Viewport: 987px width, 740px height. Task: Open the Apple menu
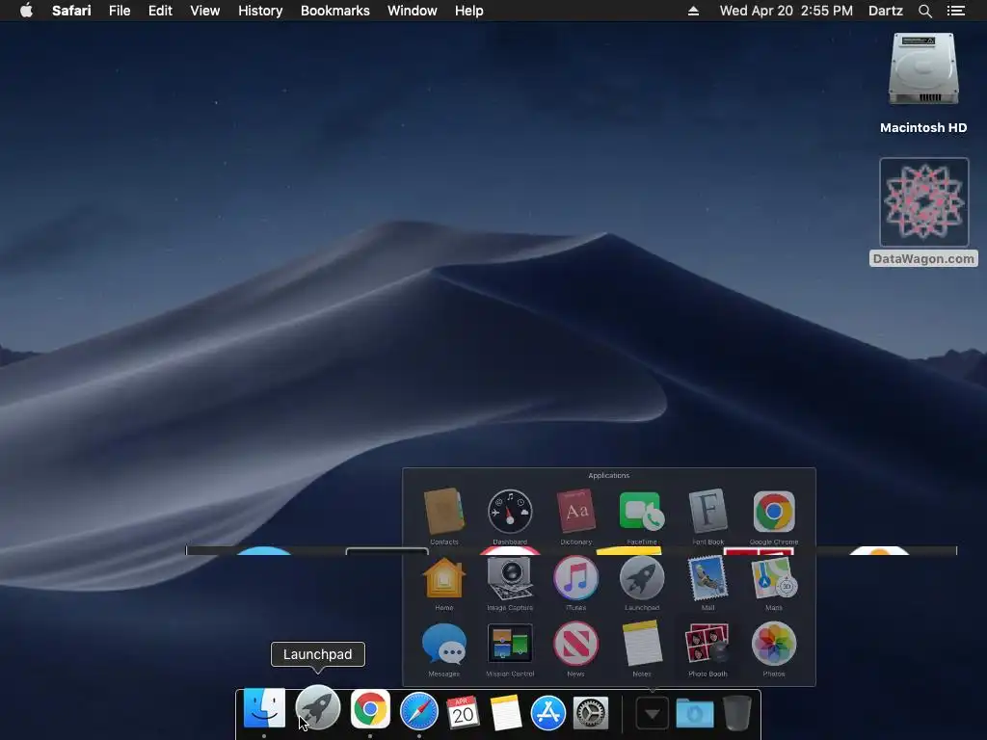pos(26,10)
